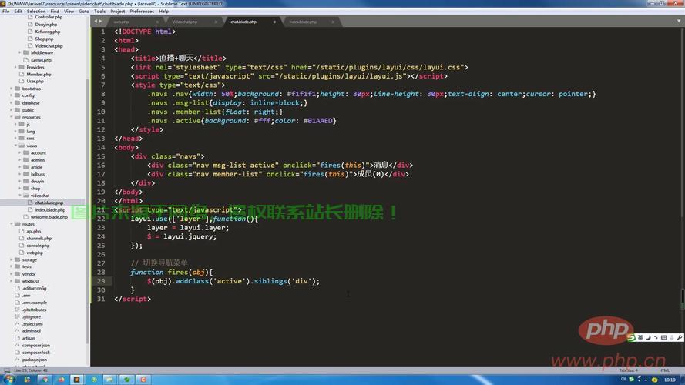Expand the public folder
The width and height of the screenshot is (685, 385).
pos(12,110)
